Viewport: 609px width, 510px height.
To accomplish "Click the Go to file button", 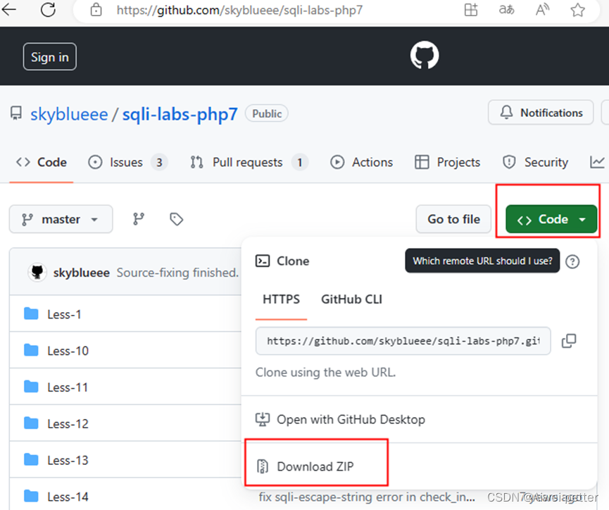I will 453,219.
